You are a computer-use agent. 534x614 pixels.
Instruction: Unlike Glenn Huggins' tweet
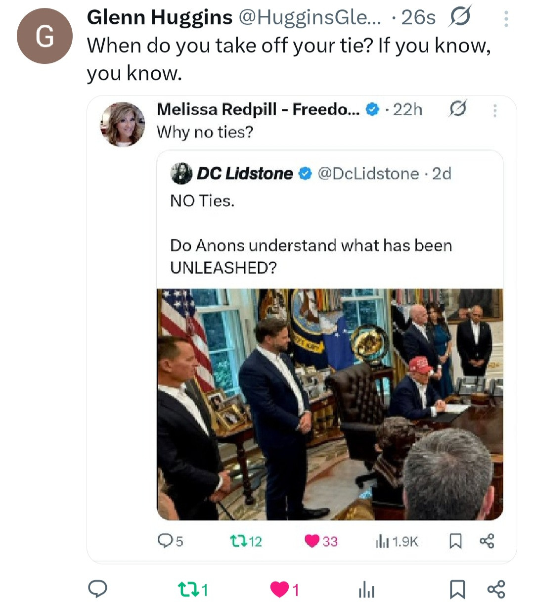[279, 590]
